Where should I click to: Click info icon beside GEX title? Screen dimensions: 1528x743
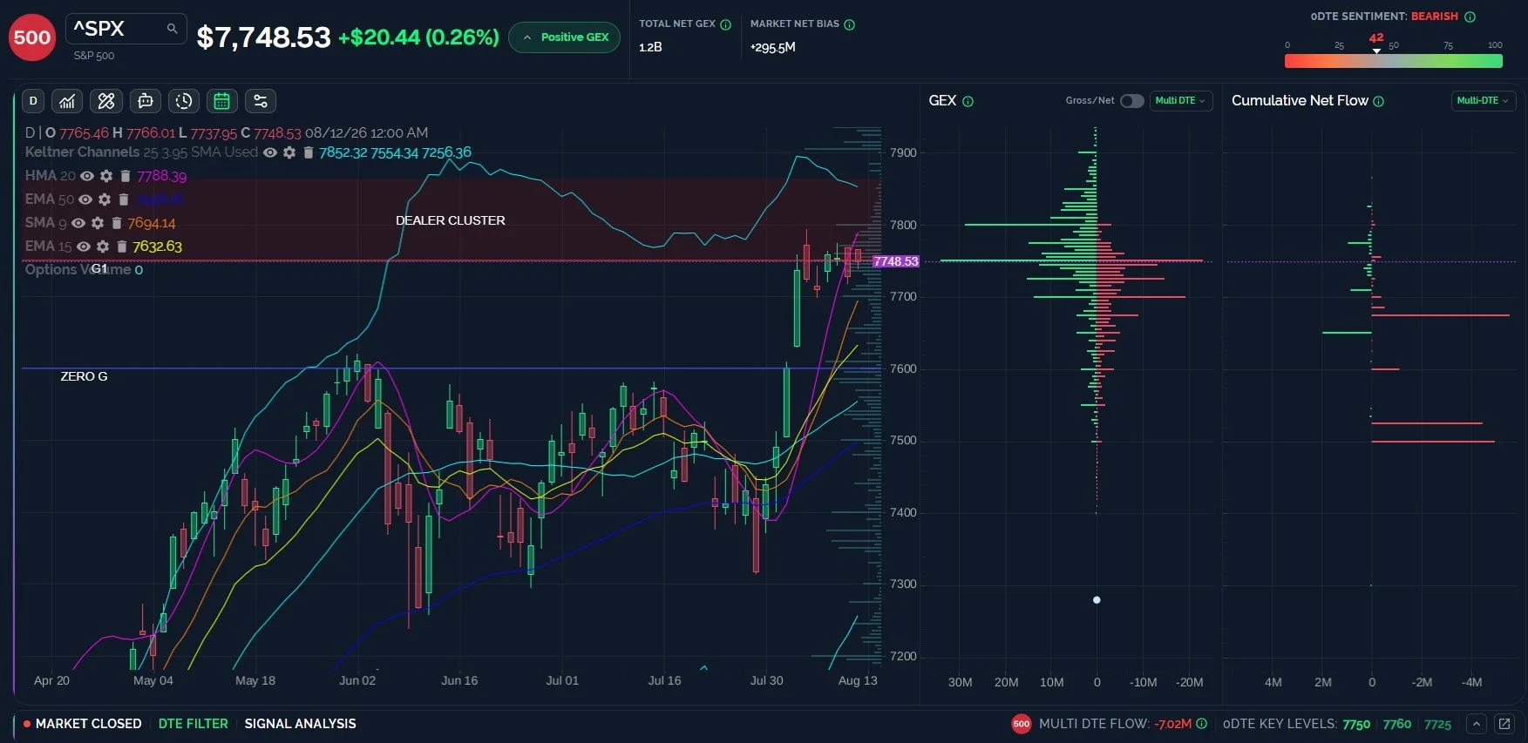968,101
